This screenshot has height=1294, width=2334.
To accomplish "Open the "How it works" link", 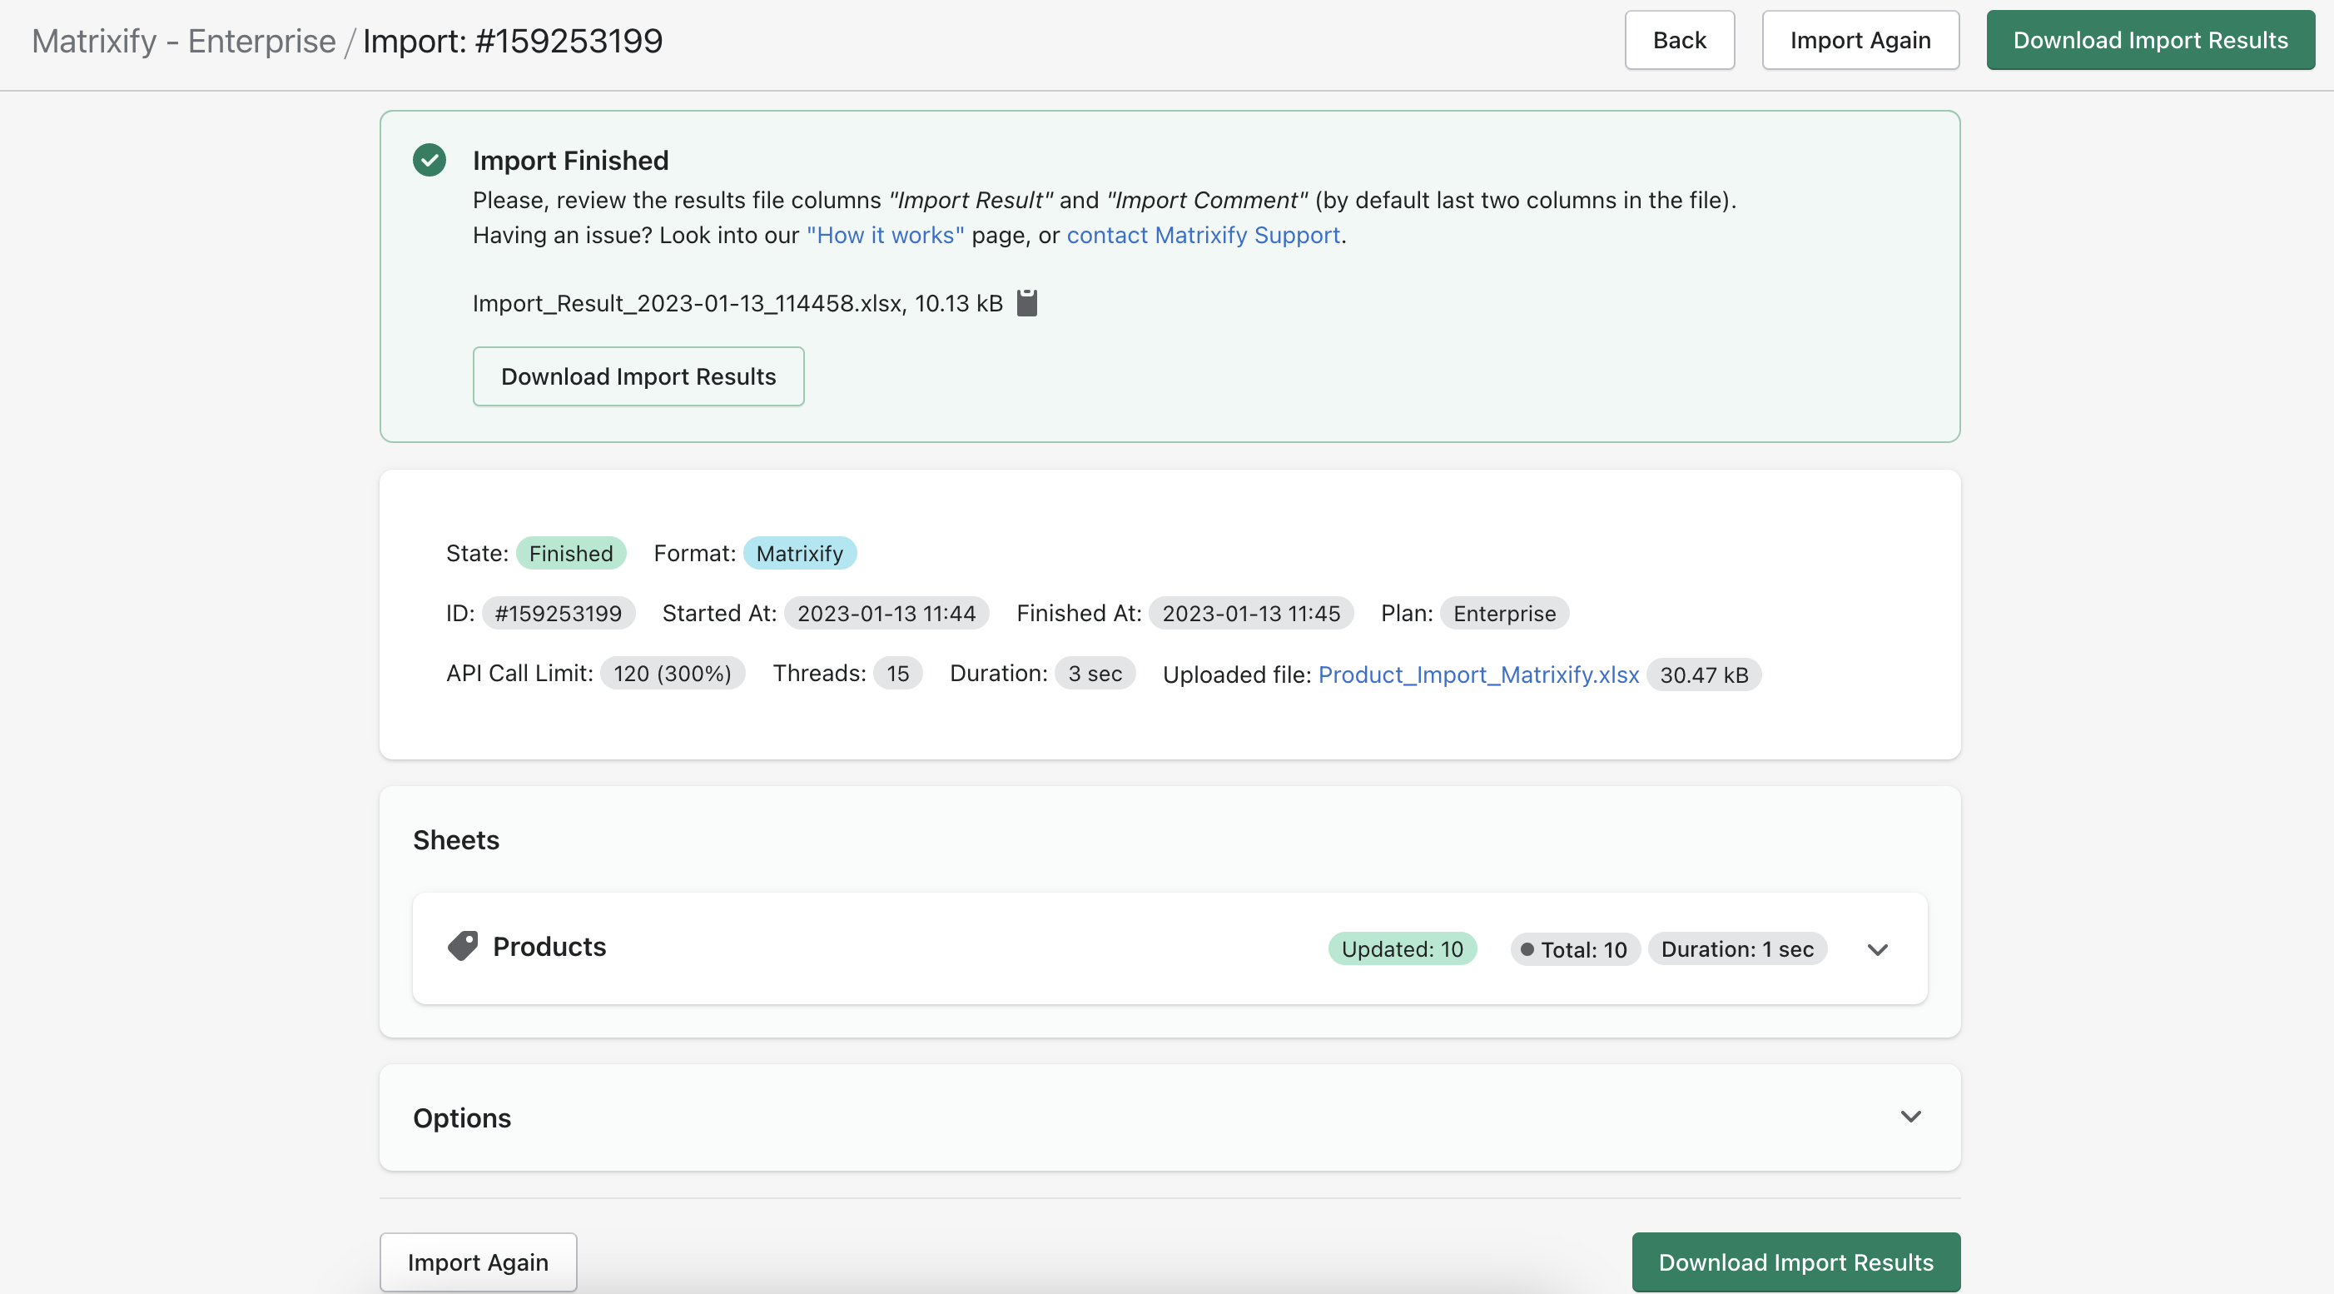I will (884, 235).
